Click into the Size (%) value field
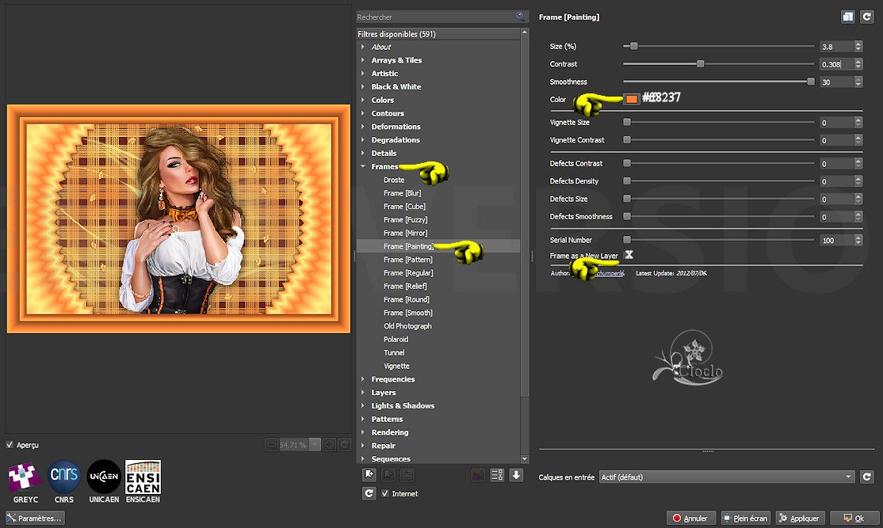This screenshot has height=528, width=883. coord(835,47)
